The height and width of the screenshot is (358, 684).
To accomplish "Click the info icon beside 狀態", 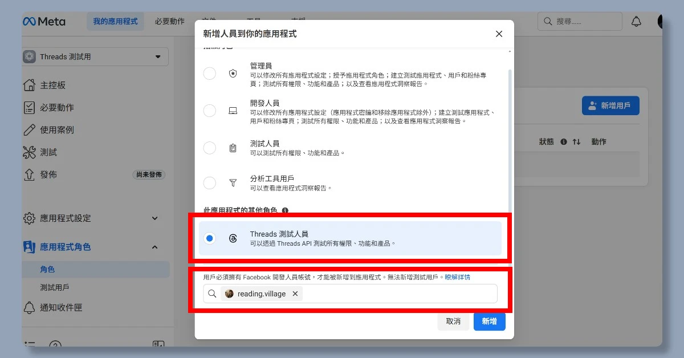I will point(564,141).
